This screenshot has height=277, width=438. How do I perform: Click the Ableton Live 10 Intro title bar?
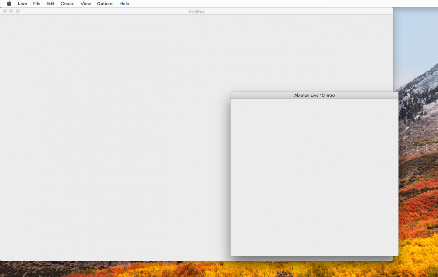point(314,95)
